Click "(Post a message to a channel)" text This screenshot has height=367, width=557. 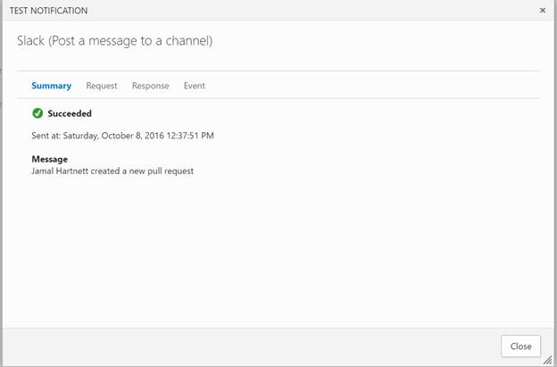pos(130,41)
